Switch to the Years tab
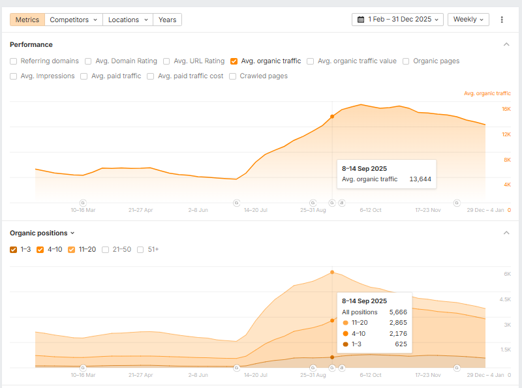Image resolution: width=522 pixels, height=388 pixels. (167, 20)
